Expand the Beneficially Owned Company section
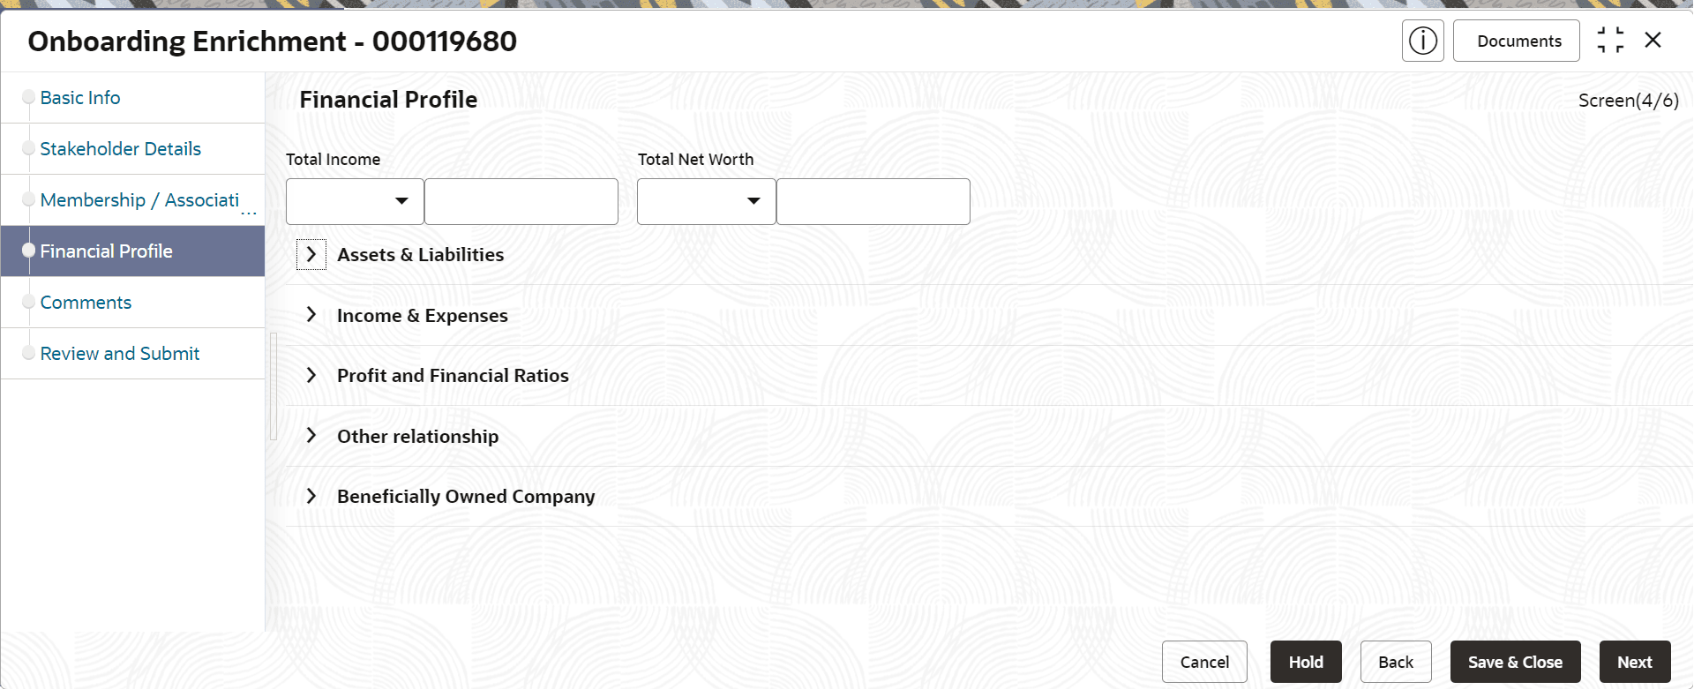Screen dimensions: 1694x697 click(x=311, y=497)
